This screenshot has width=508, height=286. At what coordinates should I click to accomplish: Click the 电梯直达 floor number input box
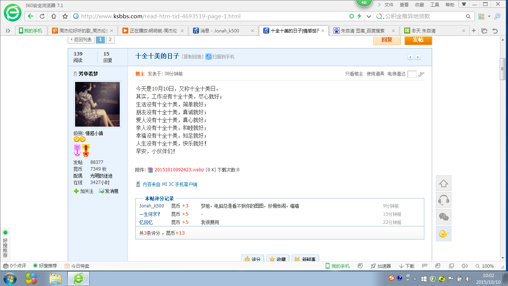pyautogui.click(x=412, y=74)
